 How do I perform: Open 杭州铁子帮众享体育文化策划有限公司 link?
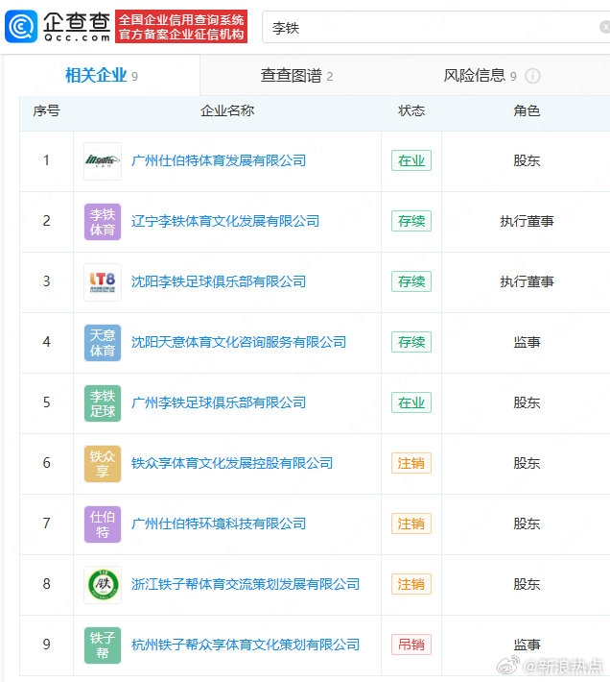click(246, 645)
